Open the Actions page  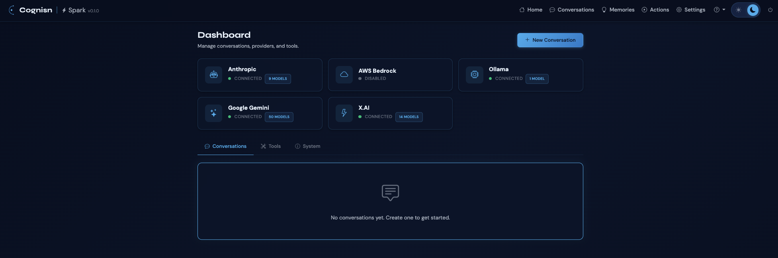(x=655, y=10)
